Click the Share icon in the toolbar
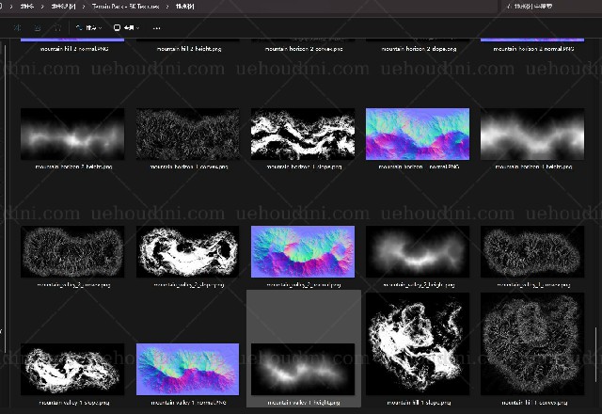 (38, 27)
